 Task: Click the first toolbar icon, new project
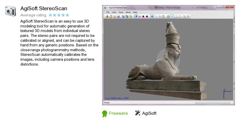107,16
